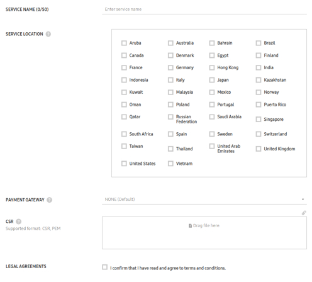Enable the Russian Federation checkbox
The width and height of the screenshot is (312, 282).
click(170, 117)
